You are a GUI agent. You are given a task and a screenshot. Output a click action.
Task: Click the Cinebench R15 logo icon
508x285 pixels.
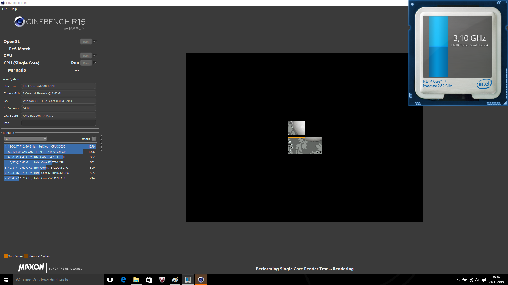pyautogui.click(x=20, y=22)
